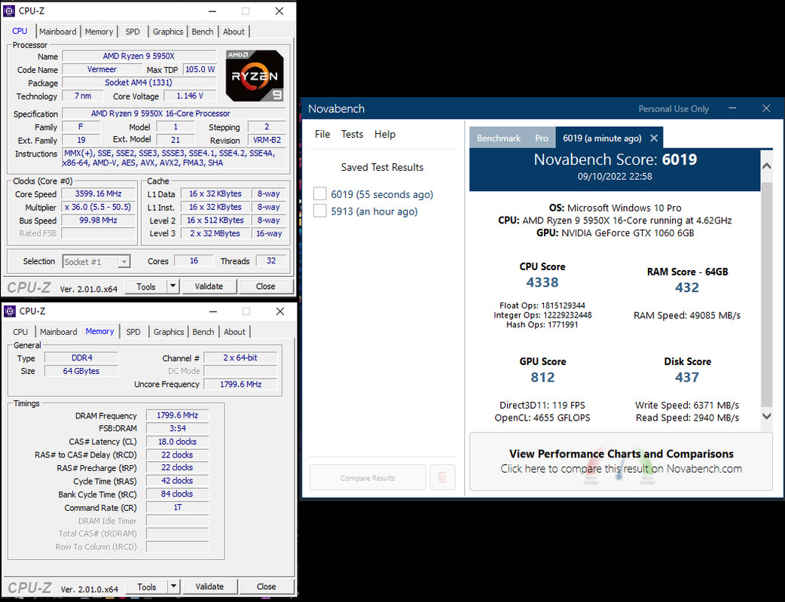The image size is (785, 602).
Task: Open the Tests menu in Novabench
Action: (352, 134)
